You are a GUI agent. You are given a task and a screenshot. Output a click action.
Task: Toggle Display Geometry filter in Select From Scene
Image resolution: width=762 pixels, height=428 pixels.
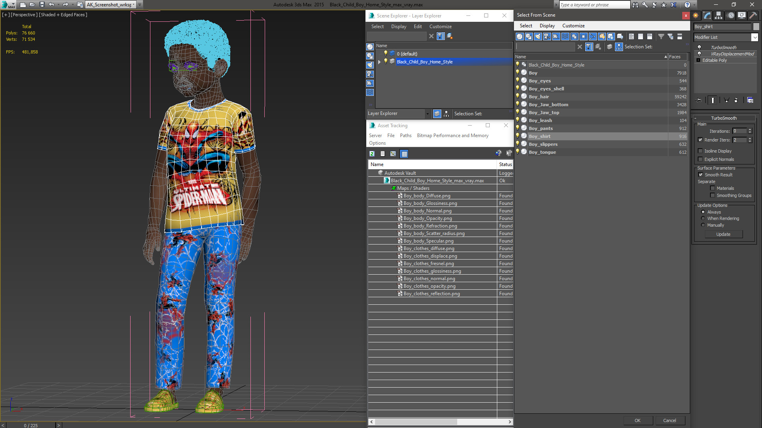point(520,36)
